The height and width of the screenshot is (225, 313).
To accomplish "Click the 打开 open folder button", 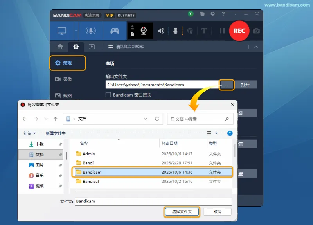I will [x=245, y=85].
